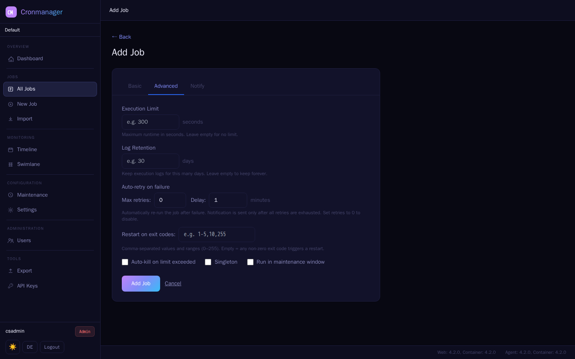Open API Keys page in sidebar

click(x=50, y=286)
